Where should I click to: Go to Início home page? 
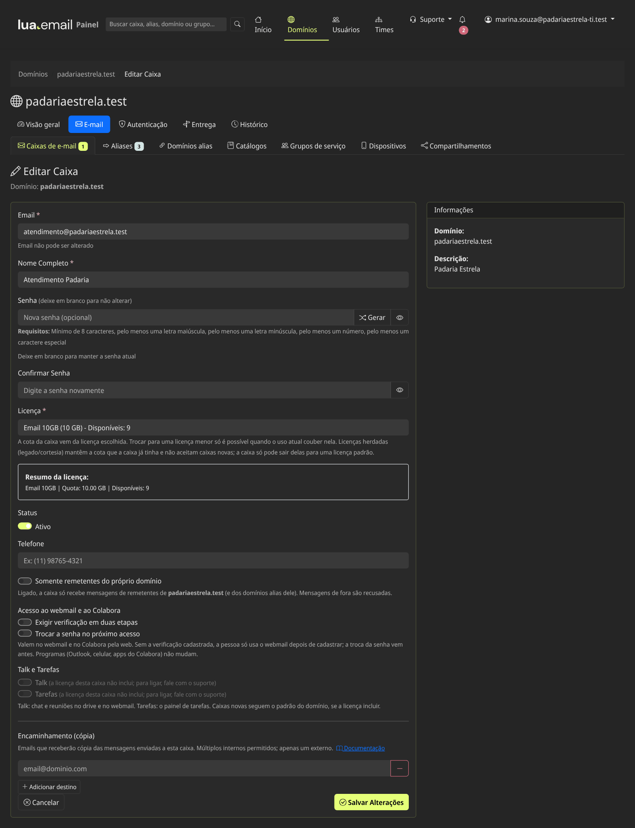tap(263, 25)
